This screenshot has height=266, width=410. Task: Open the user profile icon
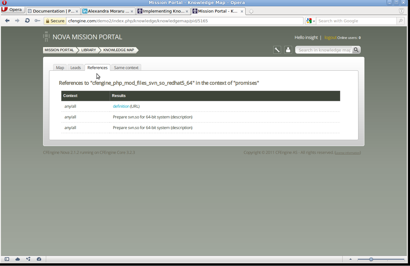pos(288,50)
